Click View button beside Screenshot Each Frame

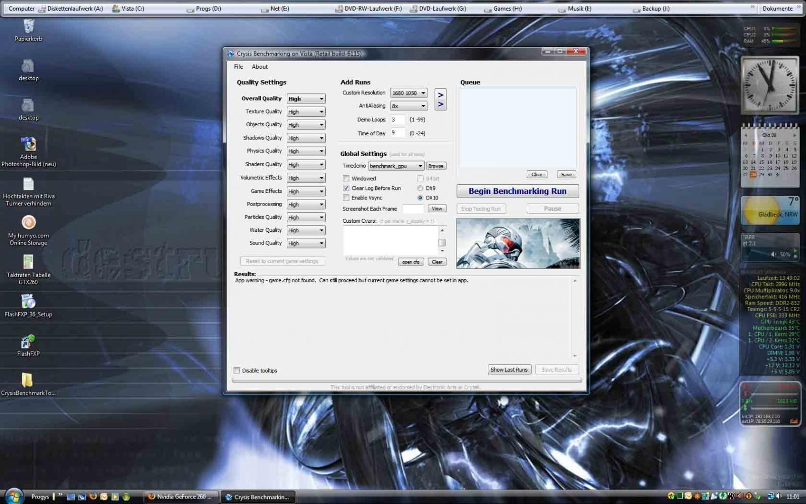tap(437, 209)
